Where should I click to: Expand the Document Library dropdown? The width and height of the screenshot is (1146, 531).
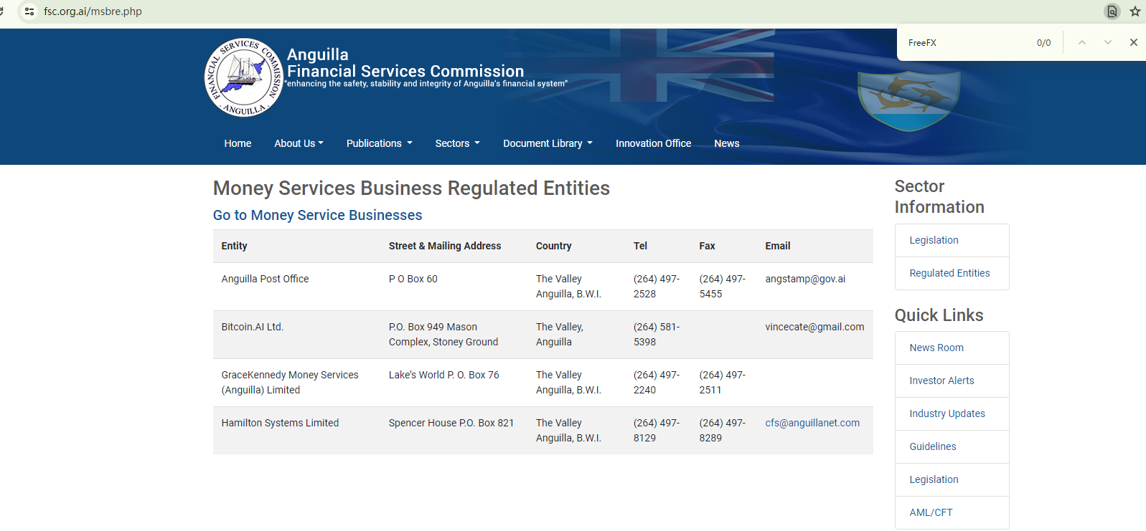coord(548,143)
